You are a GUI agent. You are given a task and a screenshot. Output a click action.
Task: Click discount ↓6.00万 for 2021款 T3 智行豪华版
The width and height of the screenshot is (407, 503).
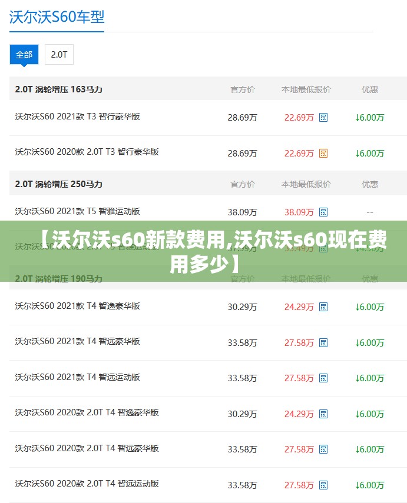tap(370, 118)
